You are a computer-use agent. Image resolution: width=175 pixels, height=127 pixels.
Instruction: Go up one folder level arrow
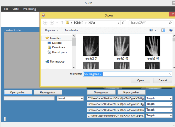click(62, 23)
